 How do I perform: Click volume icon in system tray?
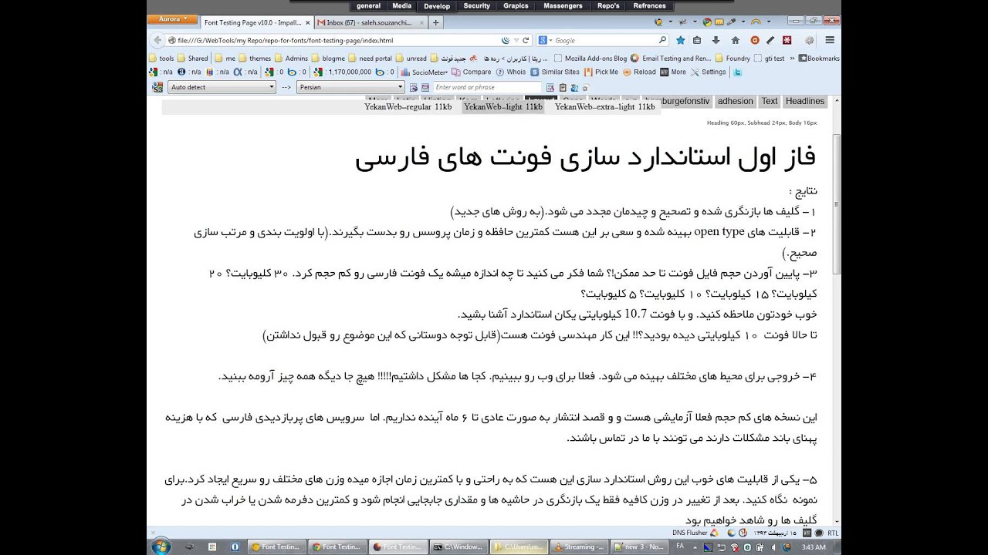click(x=773, y=547)
